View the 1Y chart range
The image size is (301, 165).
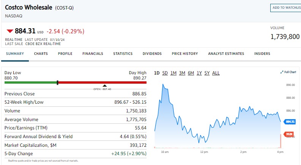[x=199, y=73]
